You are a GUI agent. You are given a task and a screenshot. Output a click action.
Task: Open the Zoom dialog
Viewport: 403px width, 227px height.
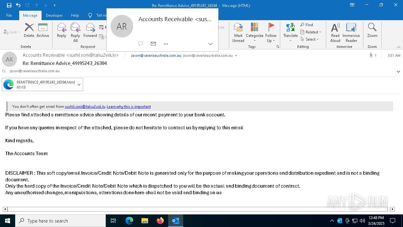pos(372,30)
